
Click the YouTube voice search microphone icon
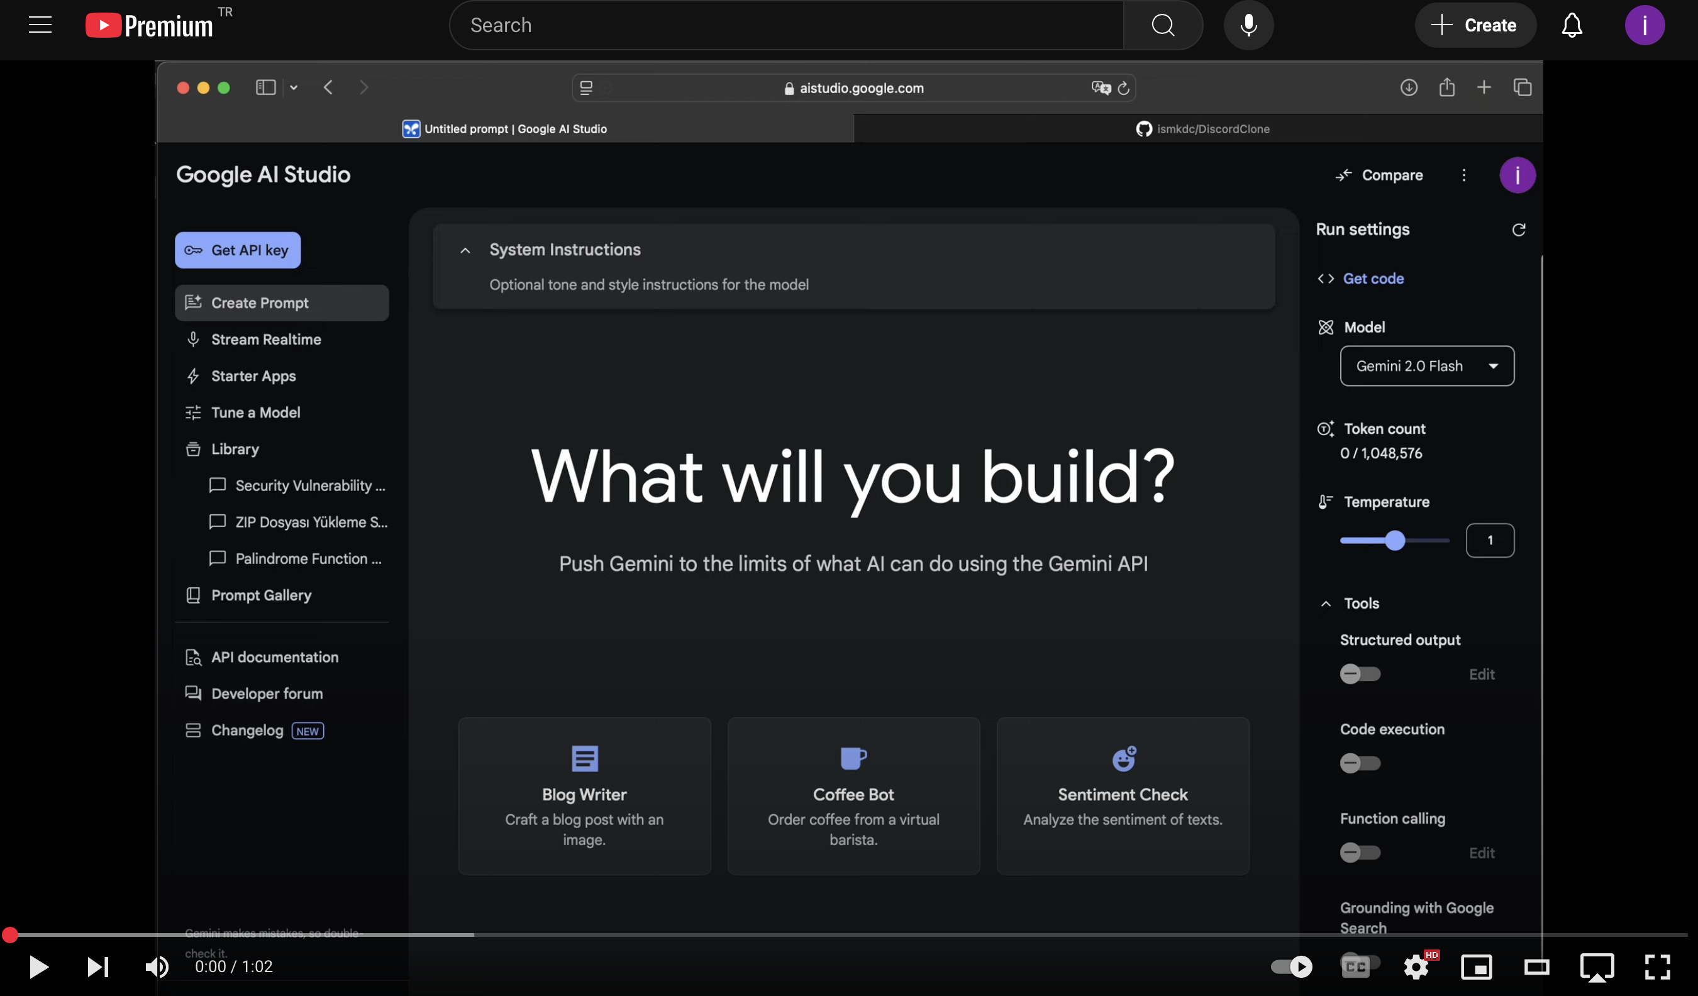[x=1248, y=26]
